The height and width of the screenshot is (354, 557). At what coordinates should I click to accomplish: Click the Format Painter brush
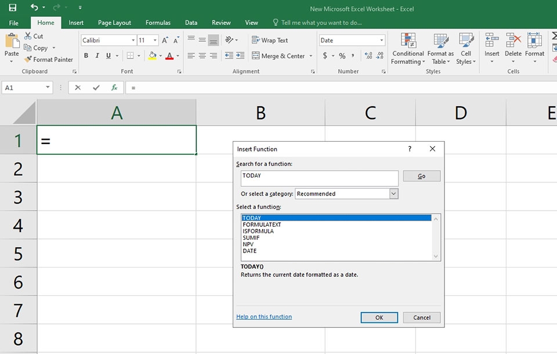tap(28, 59)
